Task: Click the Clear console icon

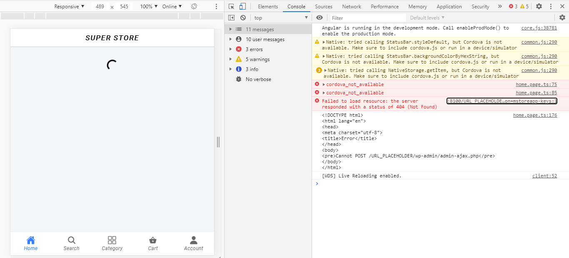Action: 243,17
